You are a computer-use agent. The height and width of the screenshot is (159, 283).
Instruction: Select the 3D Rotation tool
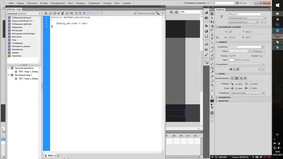pos(212,26)
